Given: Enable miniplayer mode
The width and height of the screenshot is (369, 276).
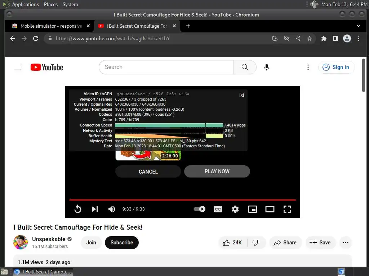Looking at the screenshot, I should click(x=253, y=209).
